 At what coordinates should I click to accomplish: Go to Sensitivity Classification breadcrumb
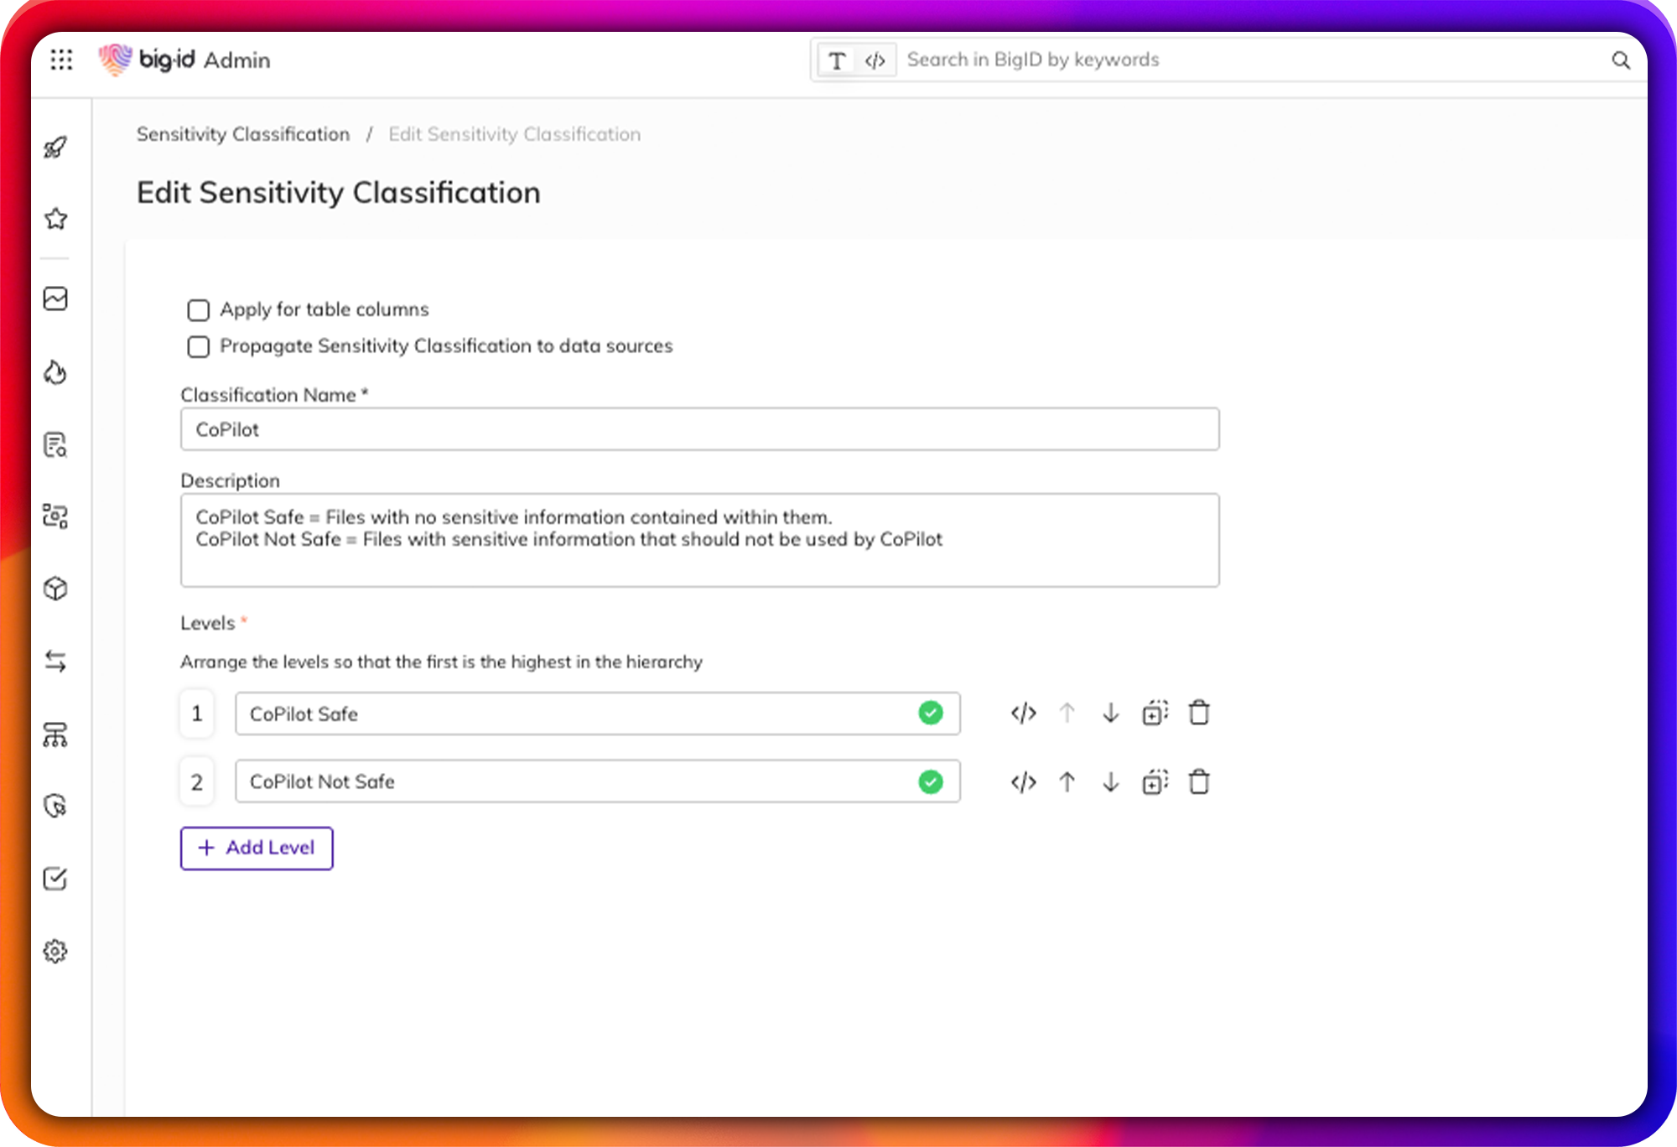pyautogui.click(x=243, y=134)
